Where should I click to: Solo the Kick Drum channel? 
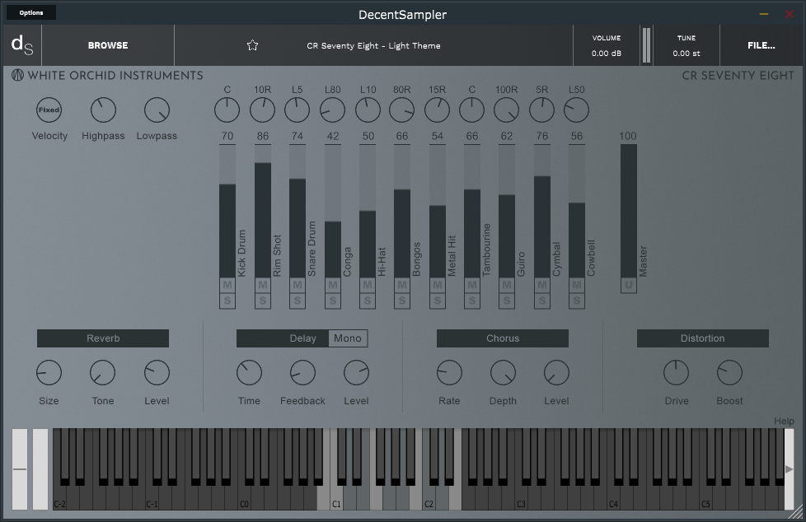coord(227,301)
